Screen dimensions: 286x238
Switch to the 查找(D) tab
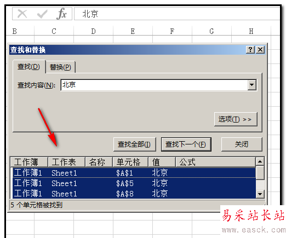[x=28, y=67]
